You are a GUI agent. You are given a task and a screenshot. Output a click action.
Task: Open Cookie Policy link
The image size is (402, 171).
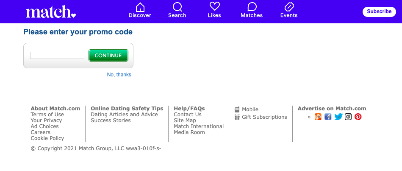[x=47, y=138]
